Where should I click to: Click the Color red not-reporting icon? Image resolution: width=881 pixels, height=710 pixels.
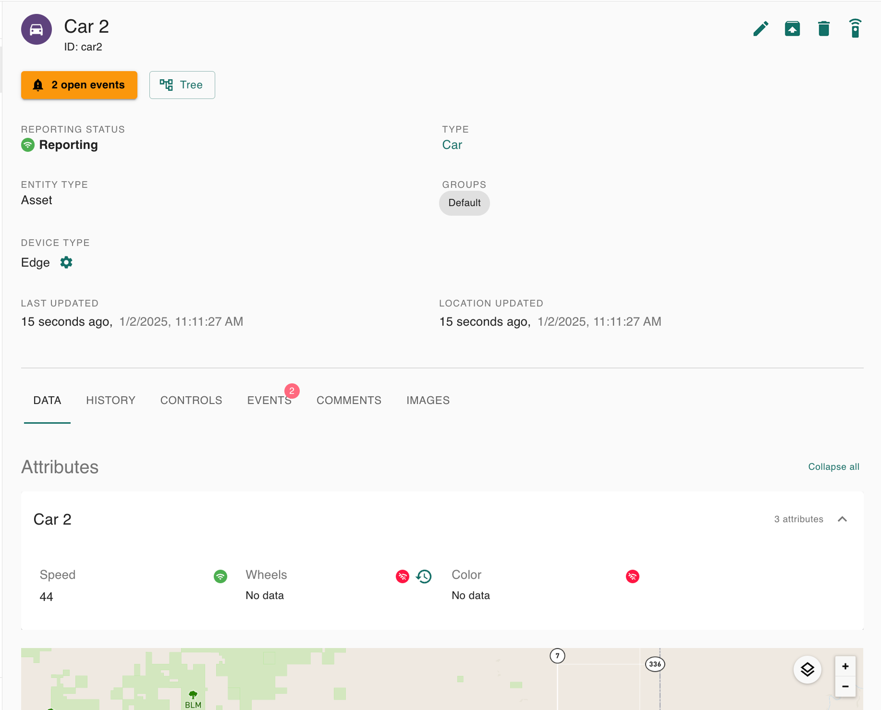tap(632, 576)
